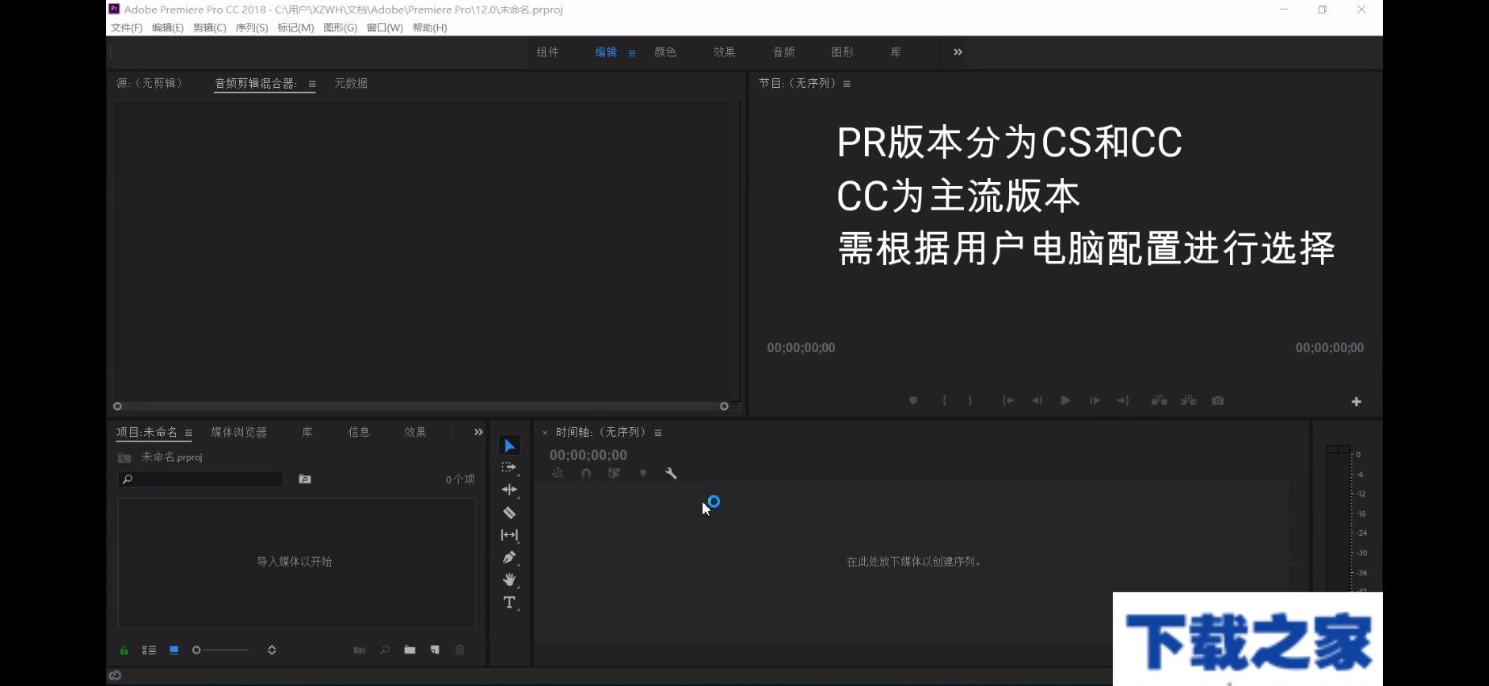
Task: Step forward one frame
Action: tap(1095, 401)
